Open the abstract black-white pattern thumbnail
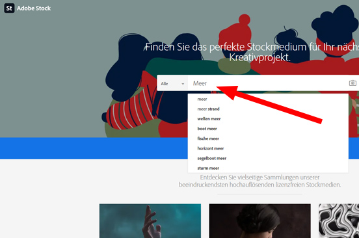The image size is (359, 238). coord(339,221)
